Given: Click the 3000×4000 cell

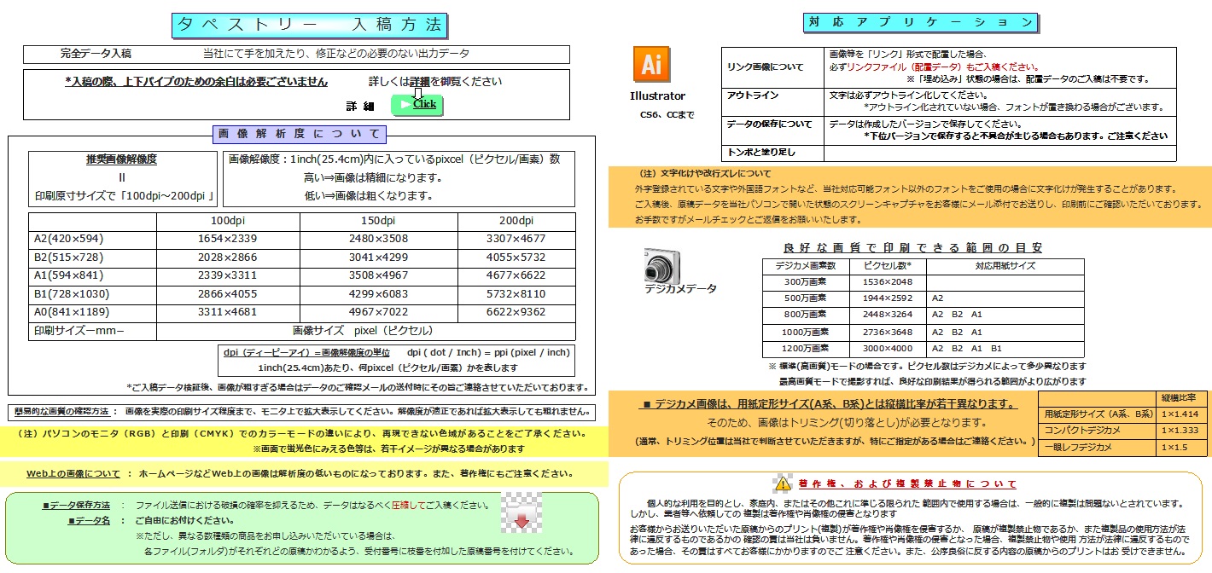Looking at the screenshot, I should click(x=888, y=349).
